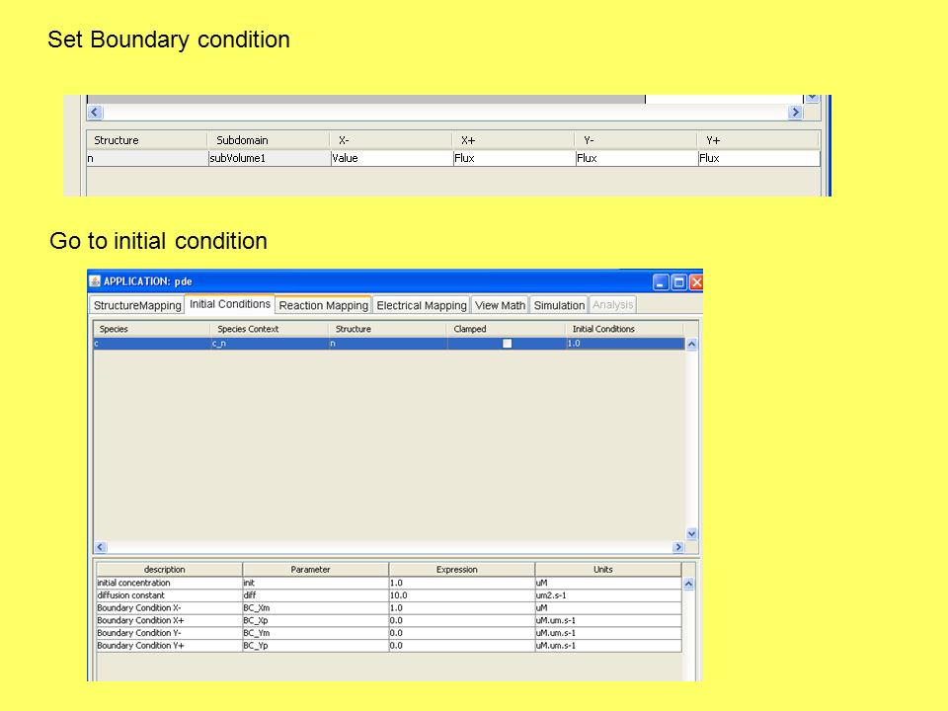Maximize the APPLICATION: pde window
Viewport: 948px width, 711px height.
(679, 282)
